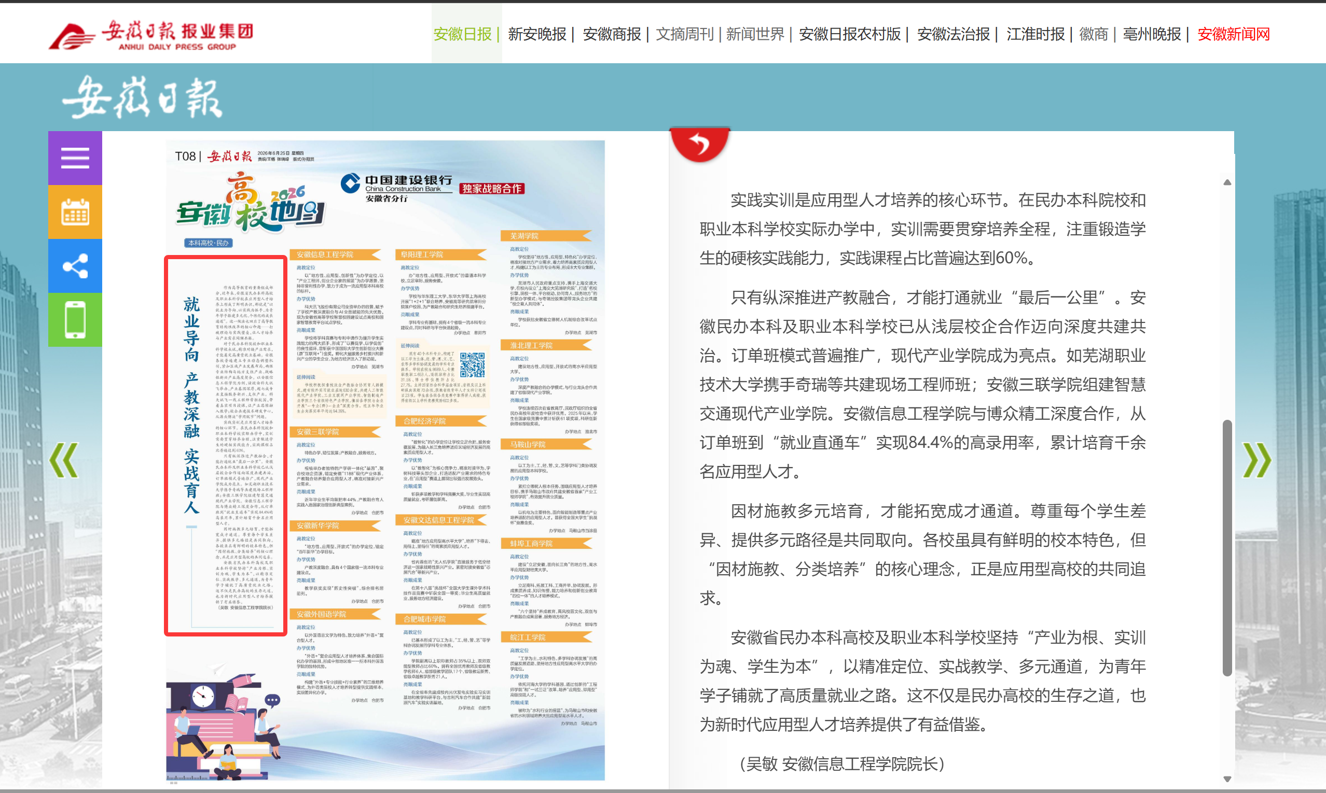Click the article scrollbar up arrow
Screen dimensions: 1326x793
(x=1227, y=182)
